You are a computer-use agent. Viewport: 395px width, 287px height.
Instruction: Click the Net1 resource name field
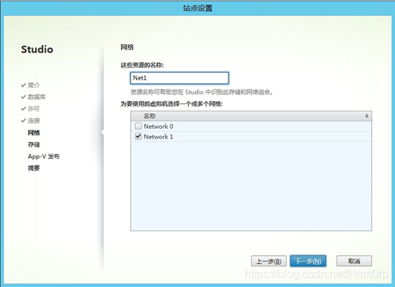click(179, 78)
